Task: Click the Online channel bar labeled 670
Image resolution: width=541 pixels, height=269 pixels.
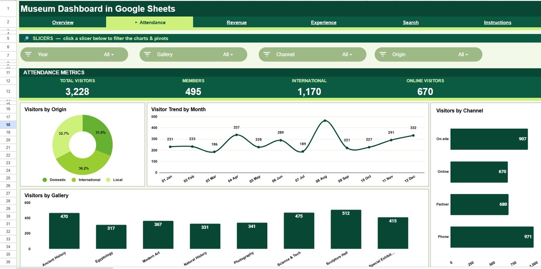Action: tap(479, 172)
